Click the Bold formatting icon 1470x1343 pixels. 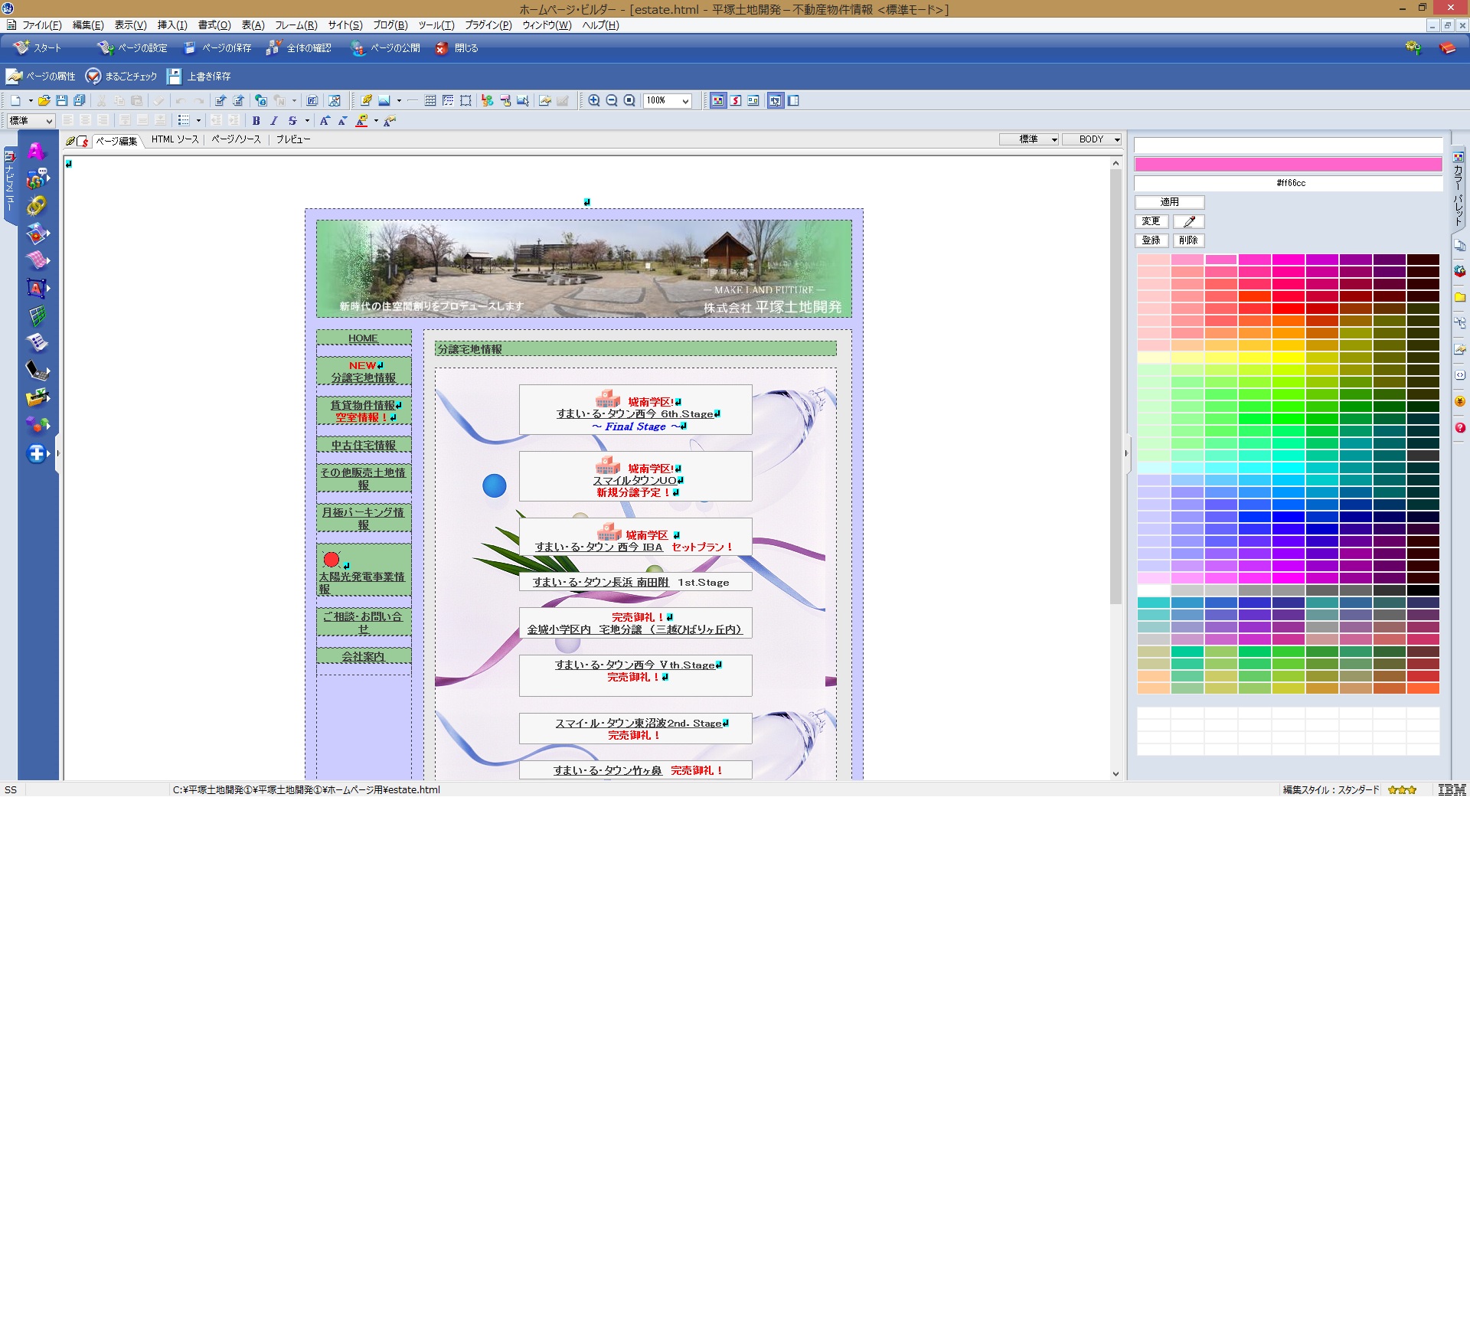tap(256, 121)
